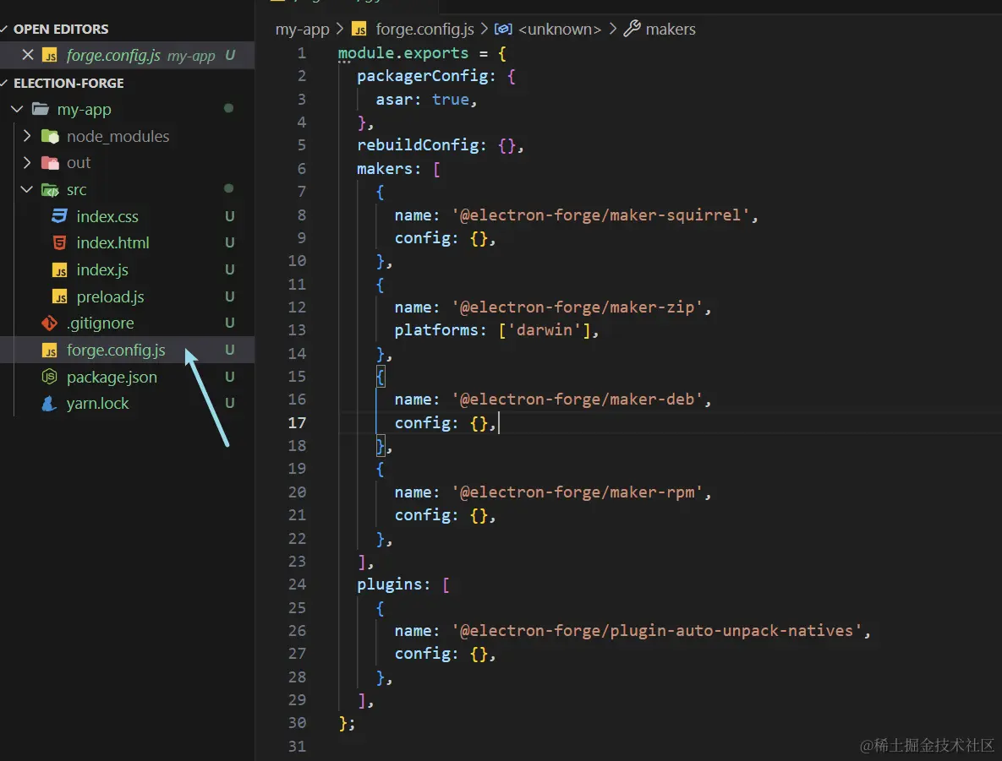The width and height of the screenshot is (1002, 761).
Task: Click my-app in the breadcrumb
Action: click(302, 30)
